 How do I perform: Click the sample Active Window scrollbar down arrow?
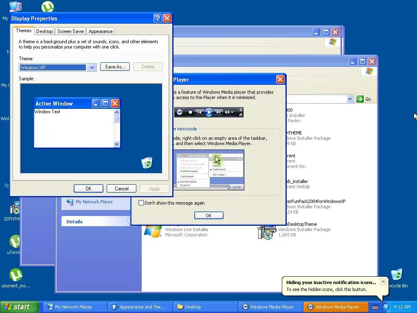[116, 144]
